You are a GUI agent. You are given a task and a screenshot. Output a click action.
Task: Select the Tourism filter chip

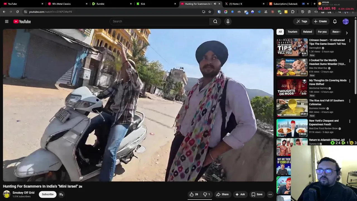pos(292,32)
